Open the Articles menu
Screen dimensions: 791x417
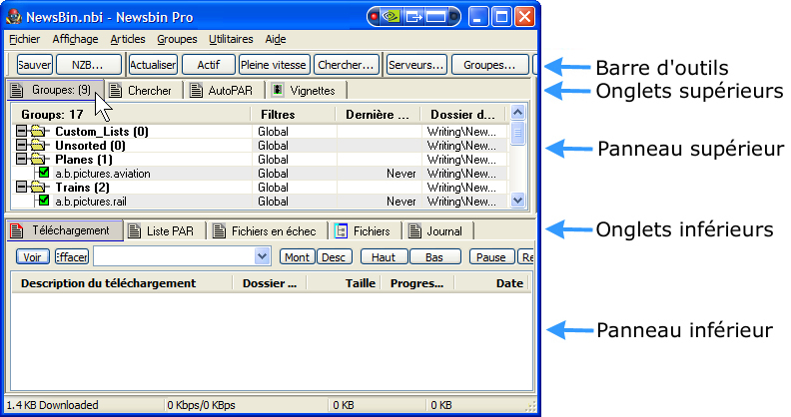(128, 39)
